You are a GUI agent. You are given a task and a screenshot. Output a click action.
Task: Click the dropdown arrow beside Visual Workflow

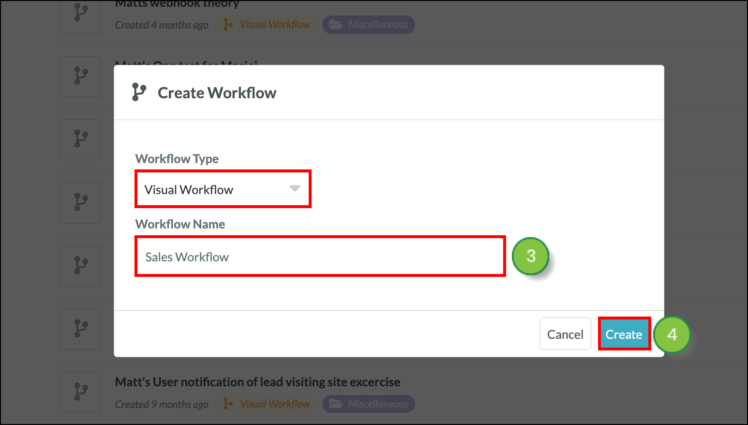tap(295, 188)
